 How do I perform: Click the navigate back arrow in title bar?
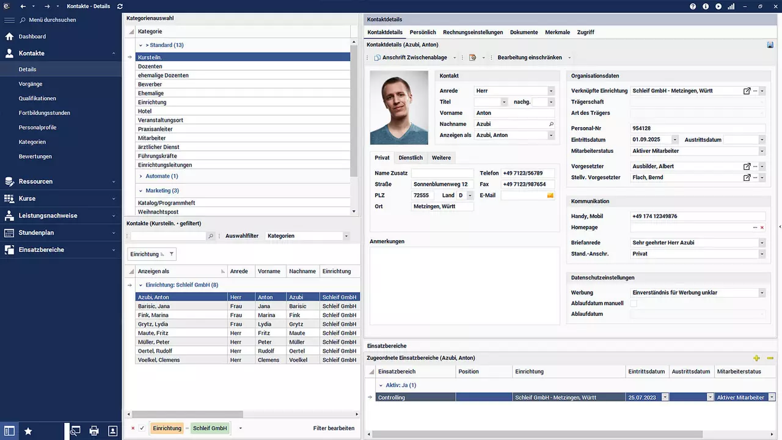(23, 6)
